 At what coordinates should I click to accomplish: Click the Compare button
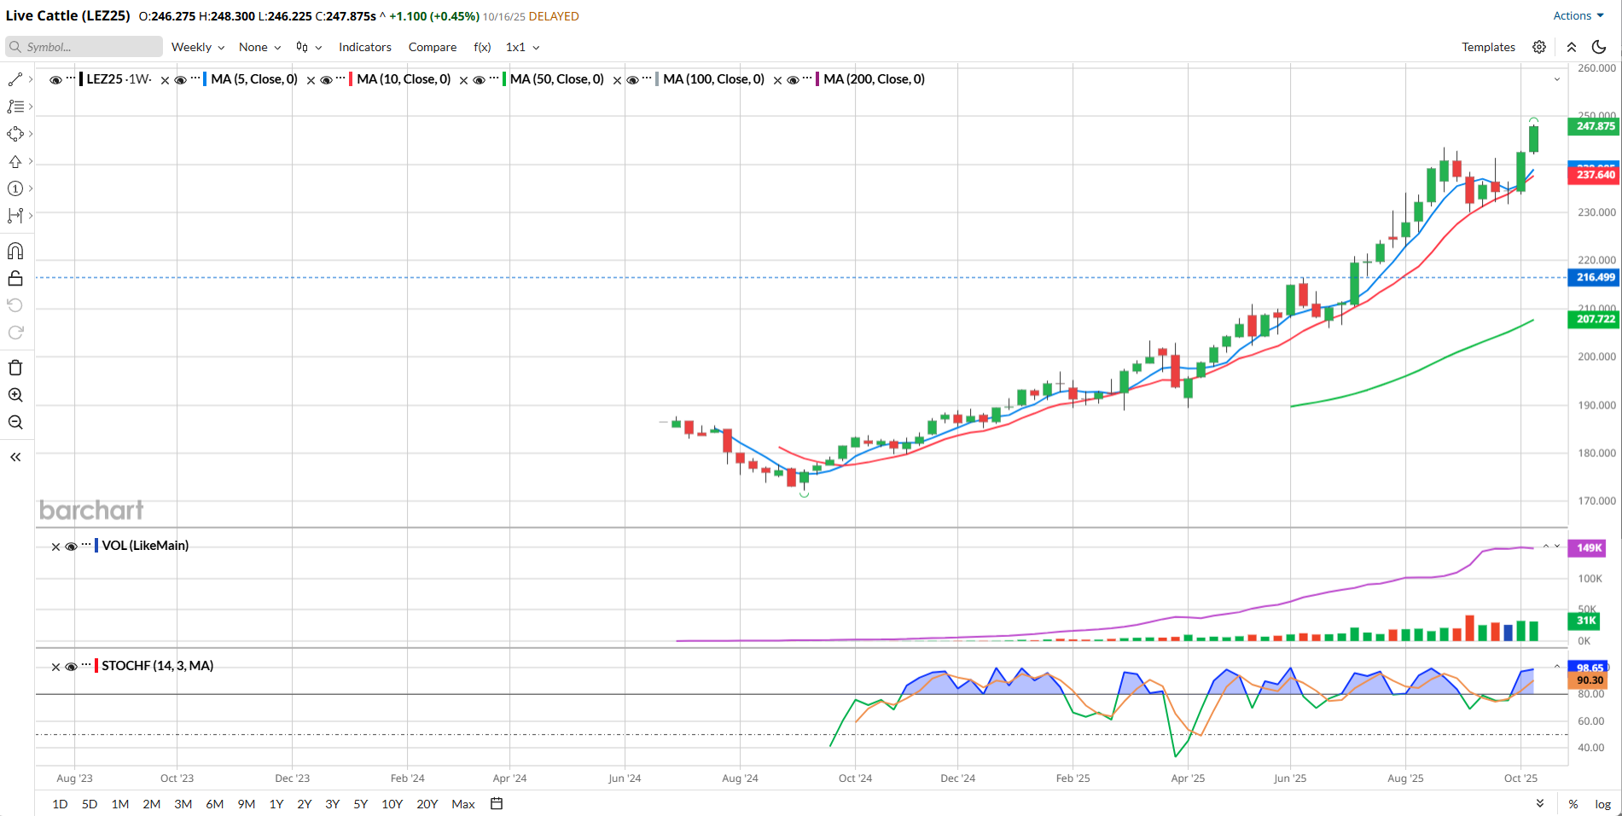[x=432, y=47]
